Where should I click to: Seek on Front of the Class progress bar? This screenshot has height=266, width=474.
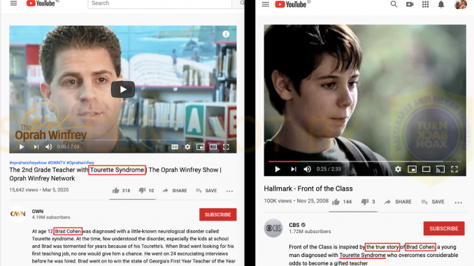tap(365, 161)
